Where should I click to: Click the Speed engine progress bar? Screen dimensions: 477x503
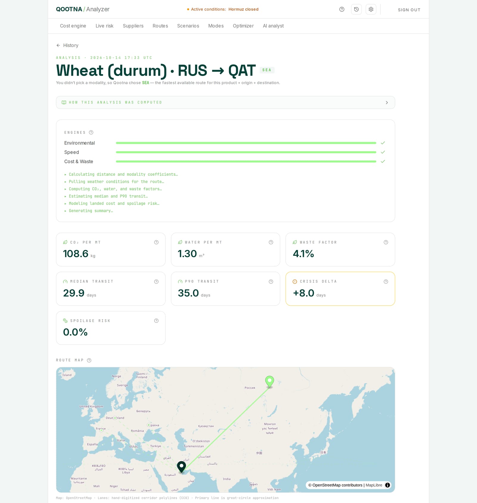[x=246, y=152]
